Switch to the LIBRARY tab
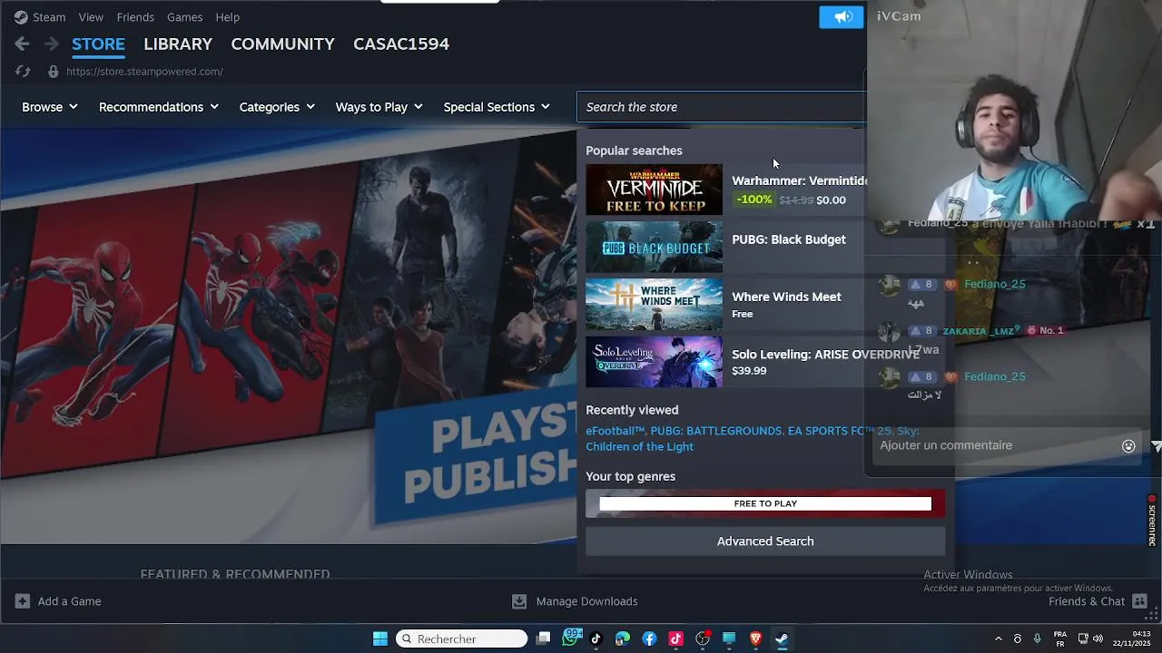Screen dimensions: 1162x653 (178, 44)
